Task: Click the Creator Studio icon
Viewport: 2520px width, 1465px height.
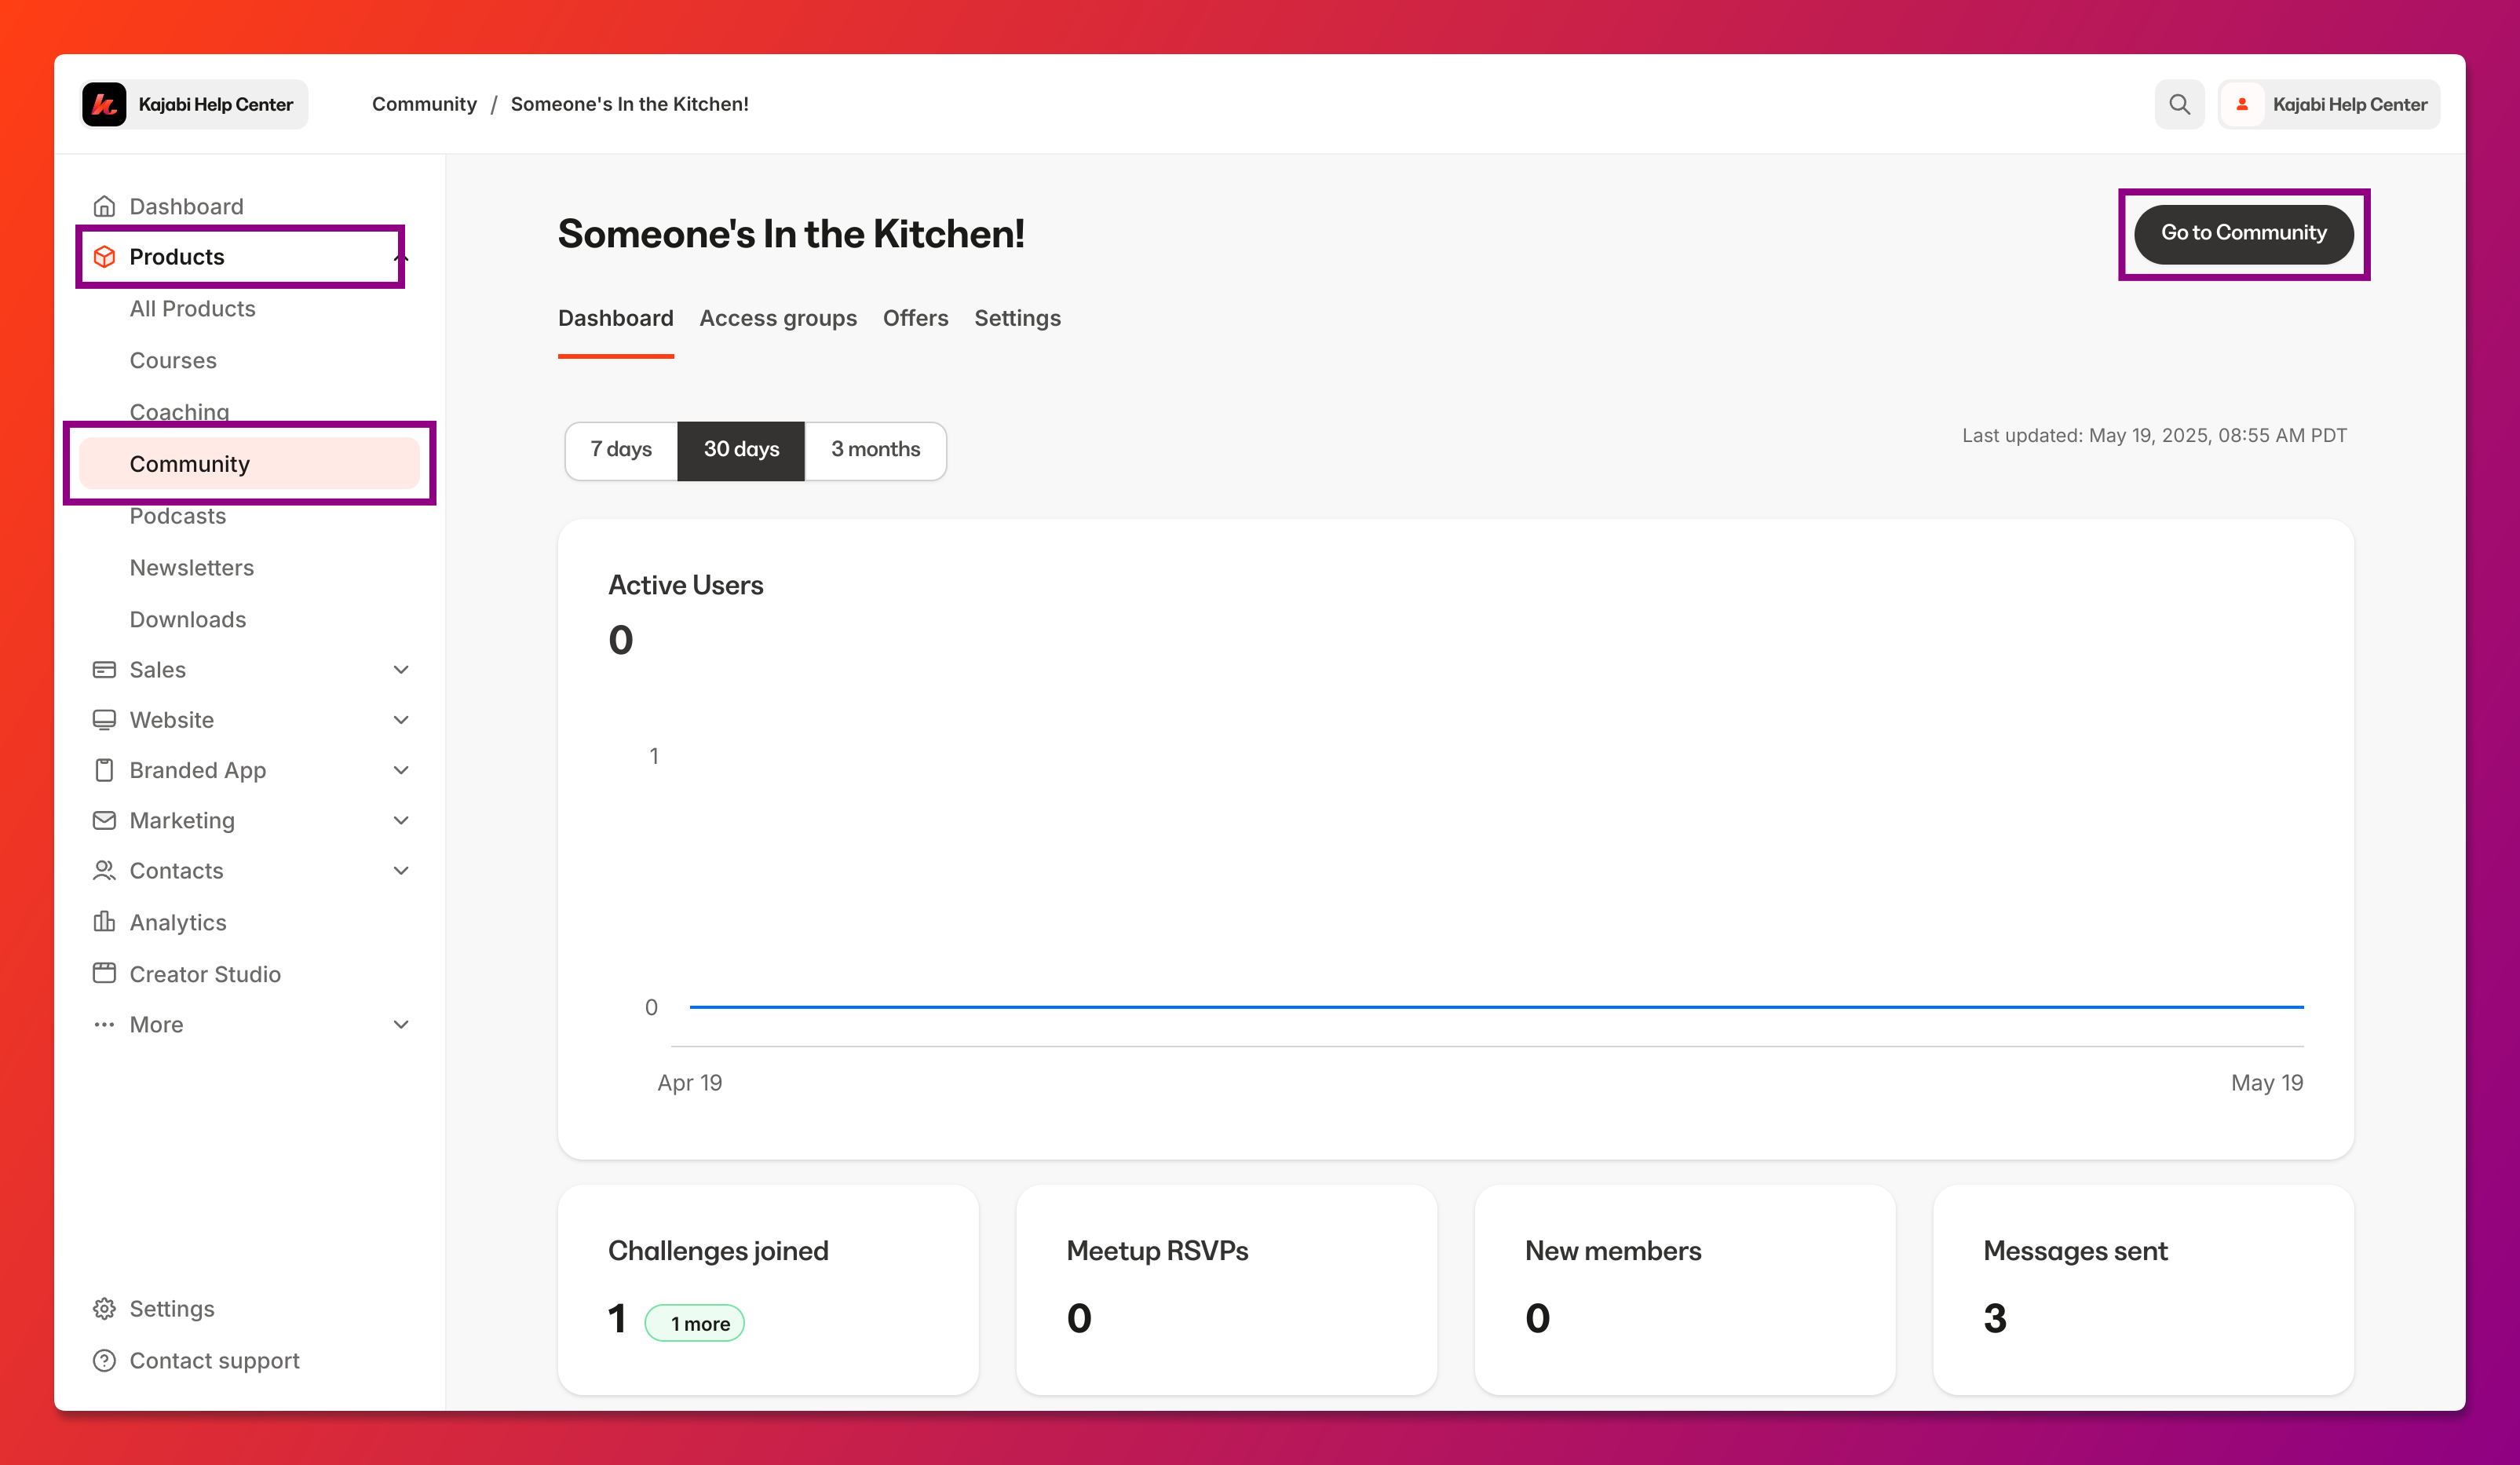Action: click(x=104, y=973)
